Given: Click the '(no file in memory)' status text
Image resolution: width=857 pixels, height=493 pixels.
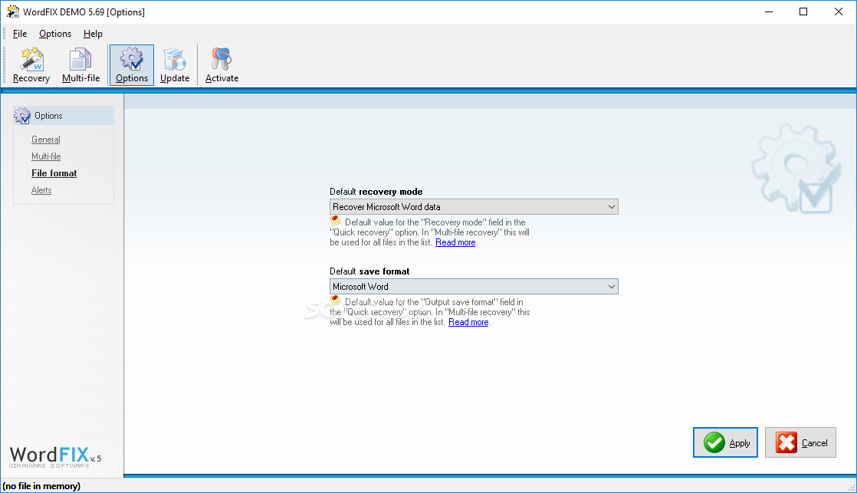Looking at the screenshot, I should 41,486.
